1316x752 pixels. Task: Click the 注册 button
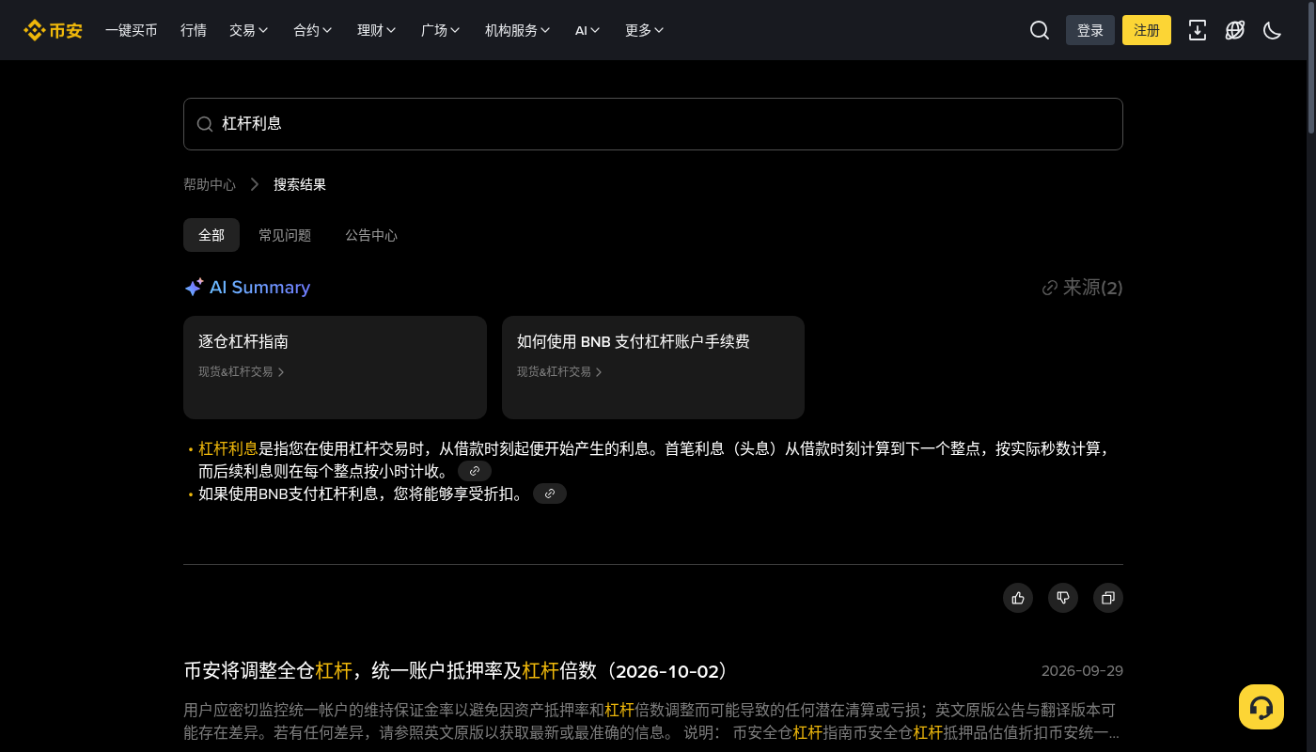point(1147,30)
